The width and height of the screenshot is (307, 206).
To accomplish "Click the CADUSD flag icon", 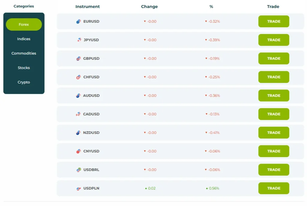I will tap(79, 114).
